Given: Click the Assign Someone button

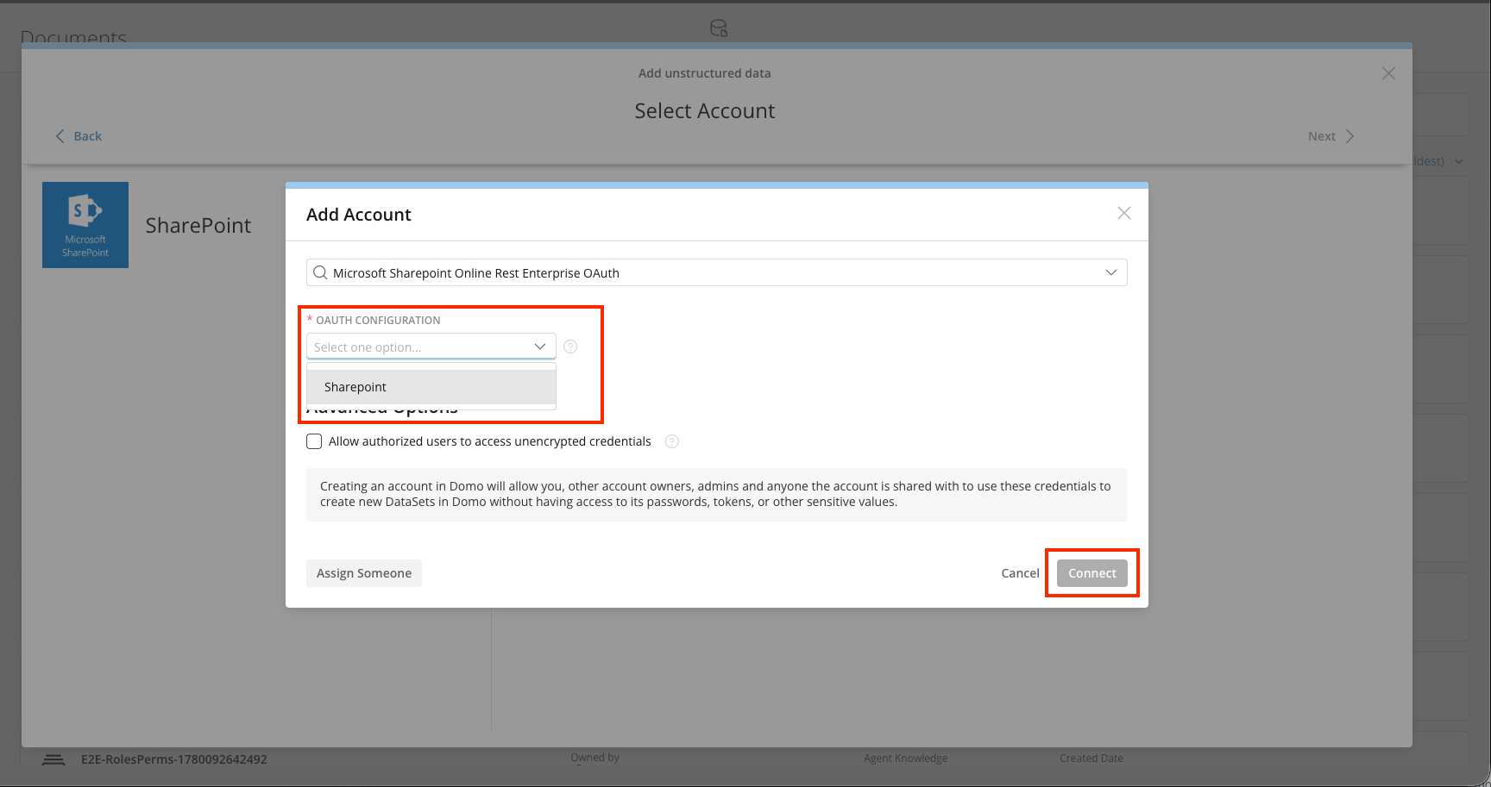Looking at the screenshot, I should click(364, 573).
